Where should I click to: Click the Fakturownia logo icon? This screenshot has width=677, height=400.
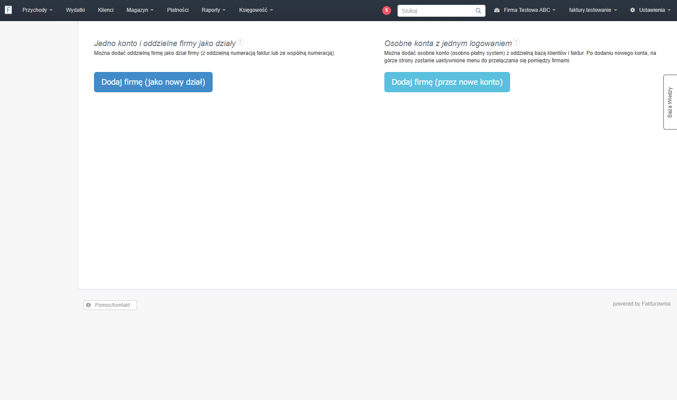[8, 10]
